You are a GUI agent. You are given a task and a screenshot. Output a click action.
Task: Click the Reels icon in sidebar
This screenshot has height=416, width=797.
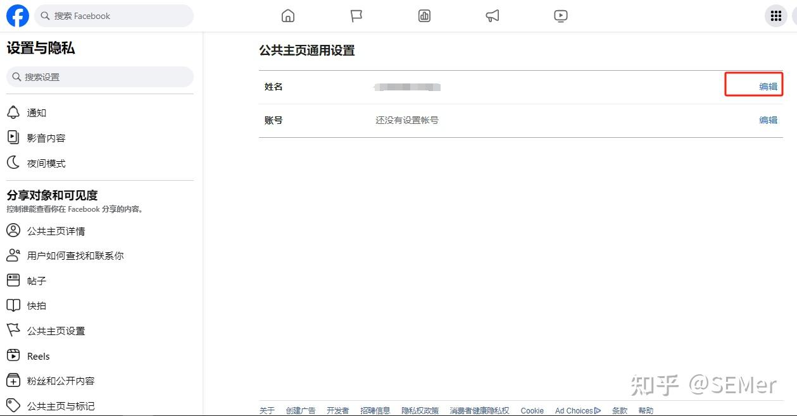click(13, 356)
